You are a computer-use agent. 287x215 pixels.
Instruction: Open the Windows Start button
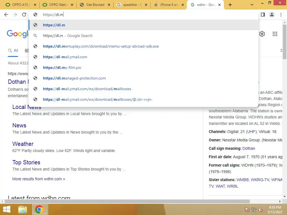[x=7, y=209]
